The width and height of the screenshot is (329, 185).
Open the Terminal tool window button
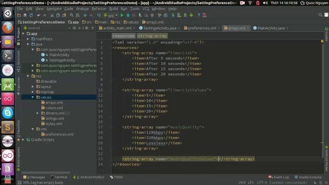click(59, 177)
